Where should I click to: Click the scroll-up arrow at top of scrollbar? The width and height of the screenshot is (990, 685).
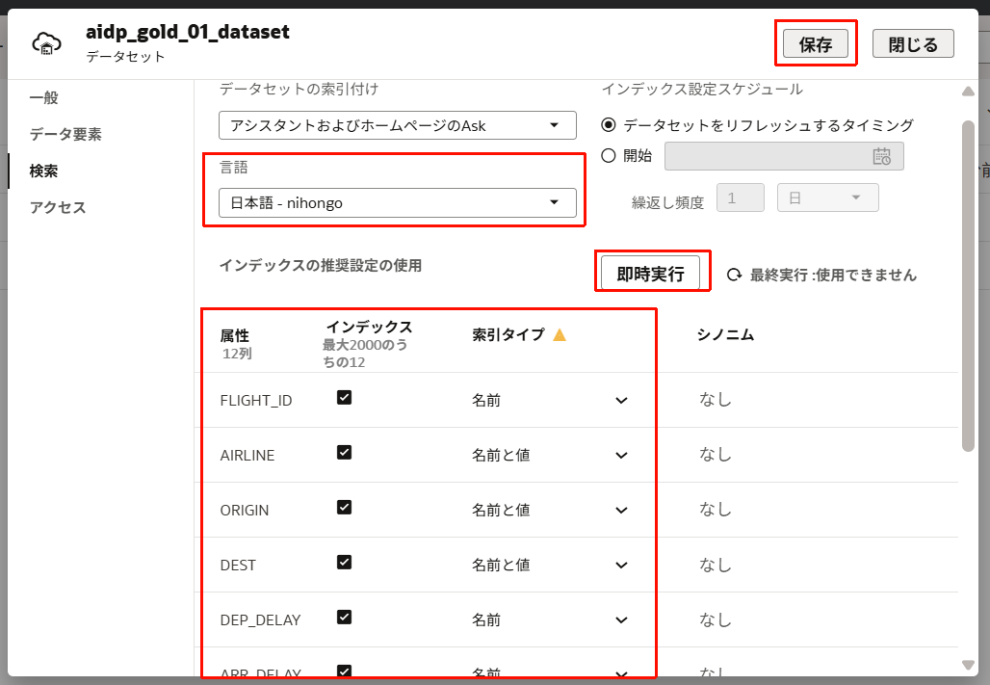968,92
